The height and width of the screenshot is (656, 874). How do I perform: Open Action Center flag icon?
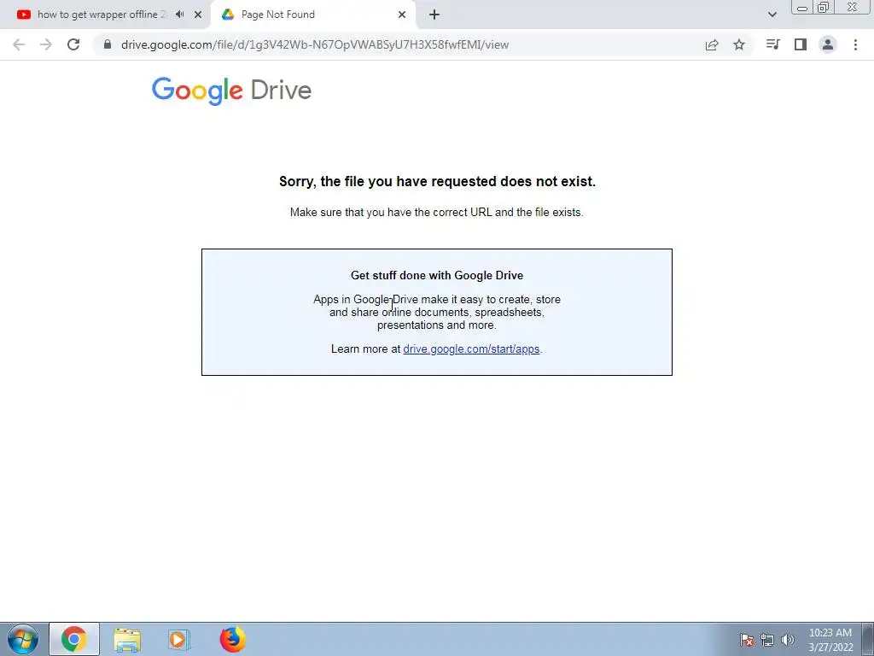tap(747, 640)
